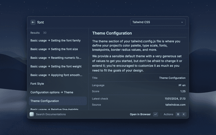Viewport: 216px width, 135px height.
Task: Select the "Font Style" result
Action: click(x=37, y=84)
